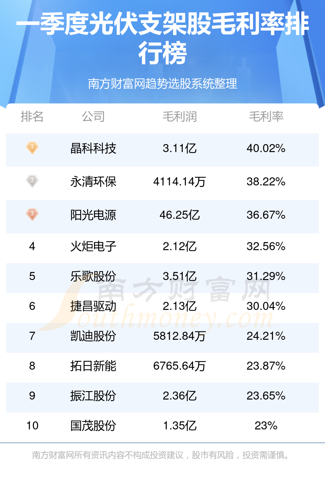Screen dimensions: 325x498
Task: Click the silver rank 2 medal icon
Action: [32, 181]
